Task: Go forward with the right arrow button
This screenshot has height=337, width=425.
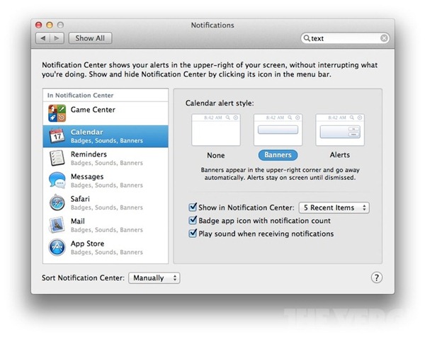Action: click(57, 38)
